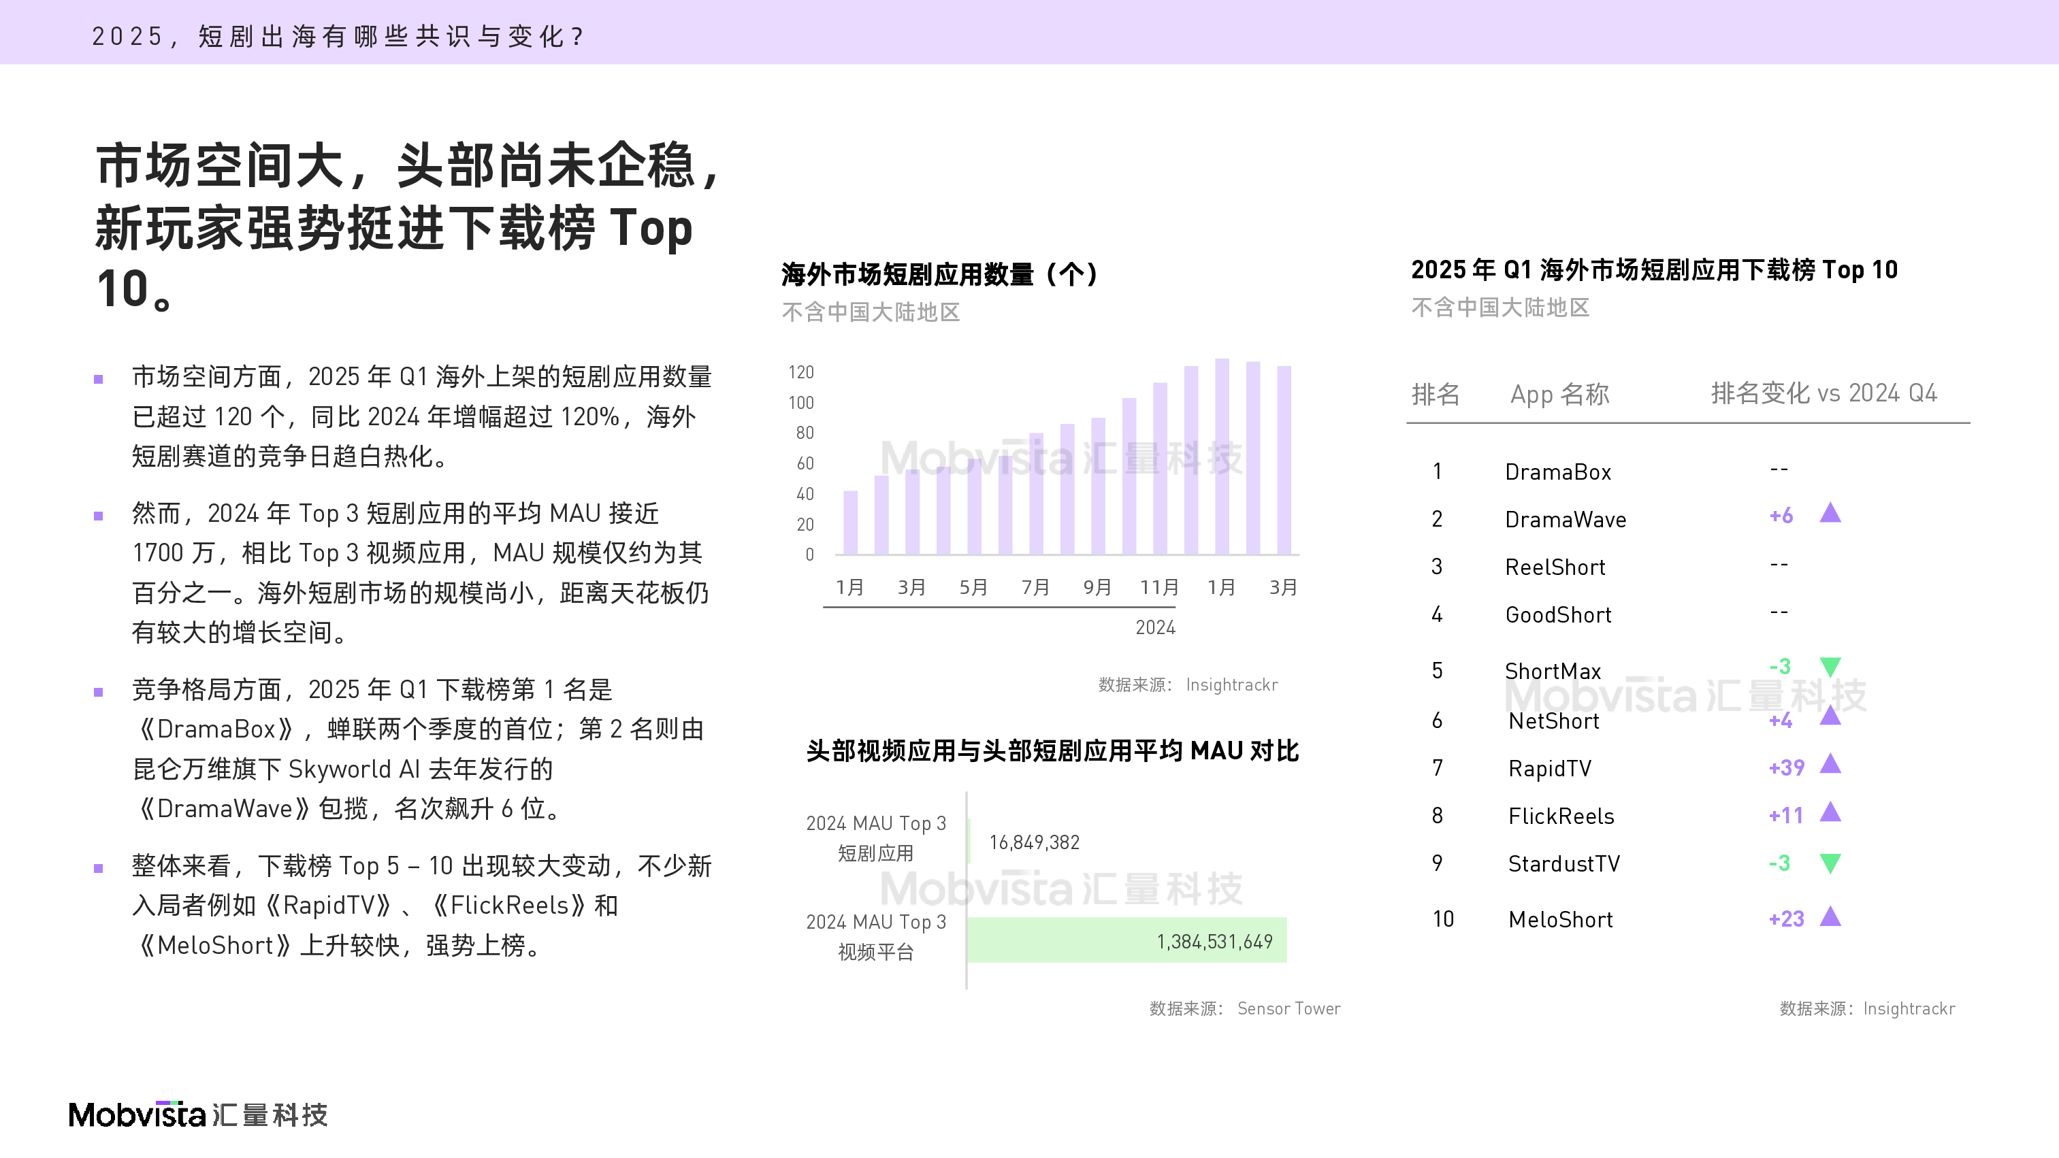Select ReelShort in the ranking table
Image resolution: width=2059 pixels, height=1158 pixels.
coord(1555,567)
